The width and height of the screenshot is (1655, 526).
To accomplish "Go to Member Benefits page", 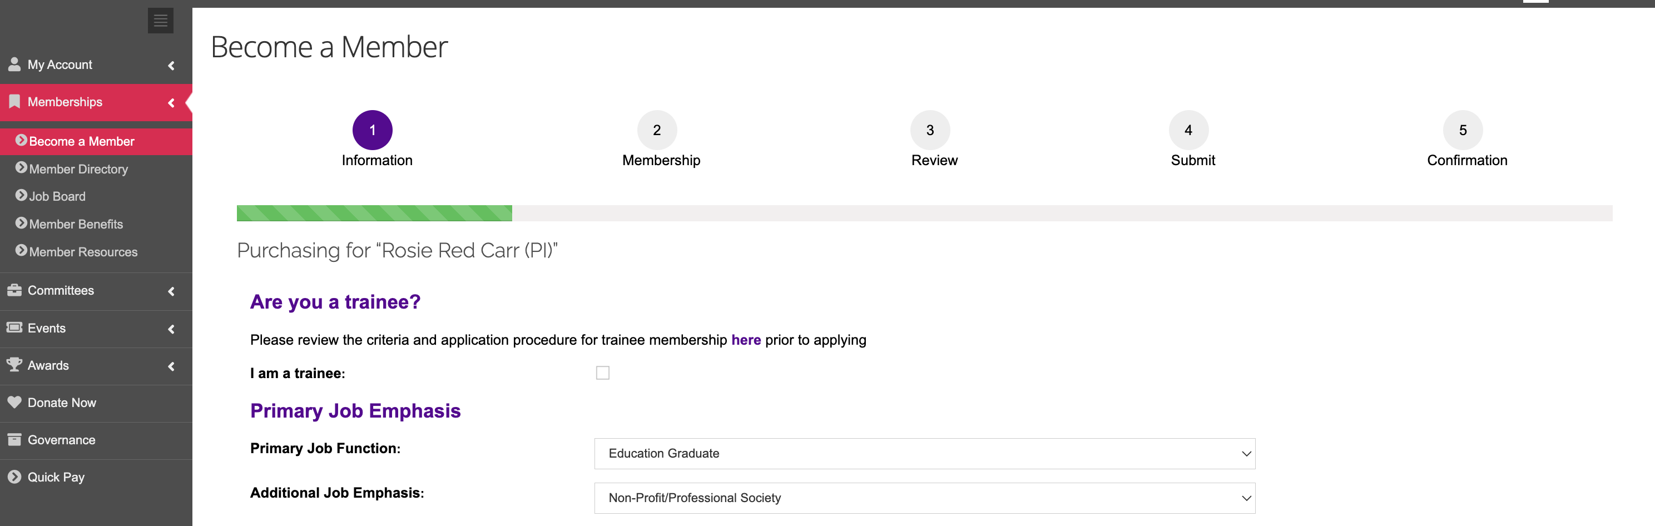I will coord(76,224).
